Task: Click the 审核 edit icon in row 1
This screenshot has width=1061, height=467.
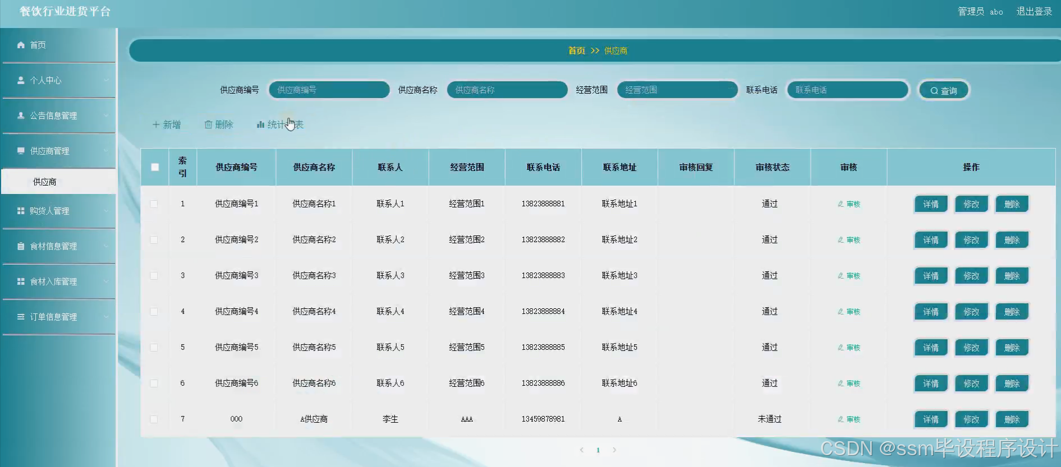Action: [840, 204]
